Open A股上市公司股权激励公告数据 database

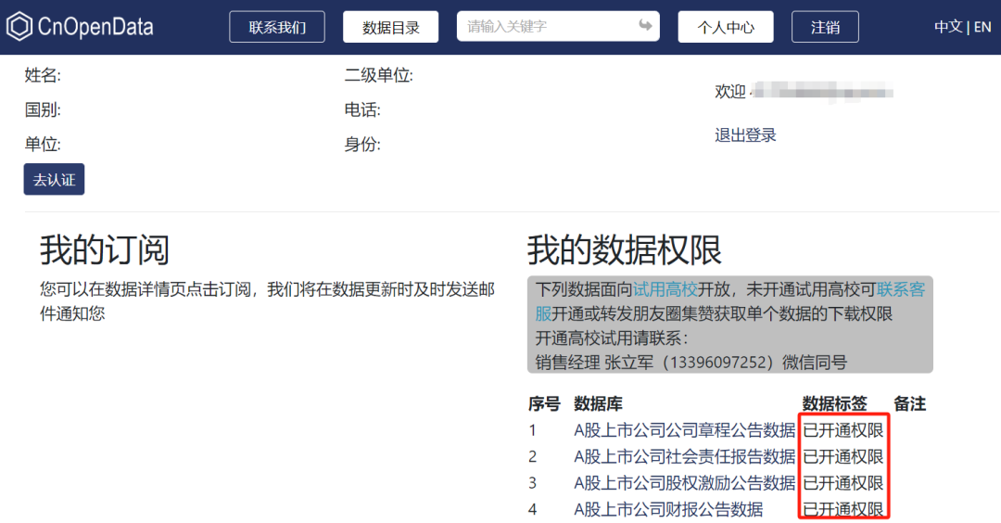[x=684, y=482]
